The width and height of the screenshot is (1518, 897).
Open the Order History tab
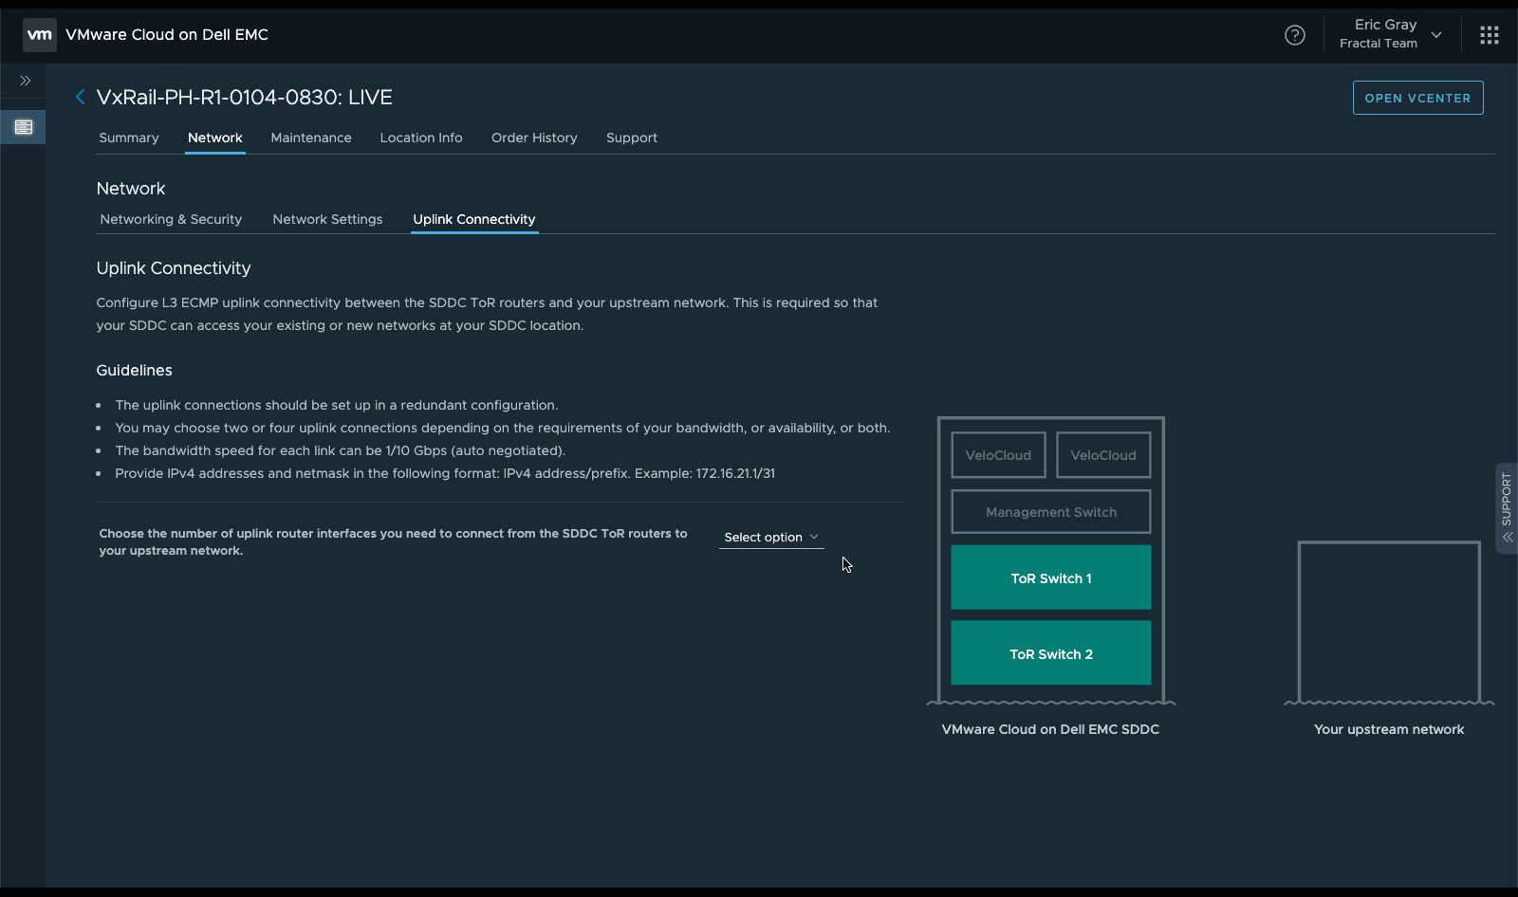pyautogui.click(x=534, y=137)
